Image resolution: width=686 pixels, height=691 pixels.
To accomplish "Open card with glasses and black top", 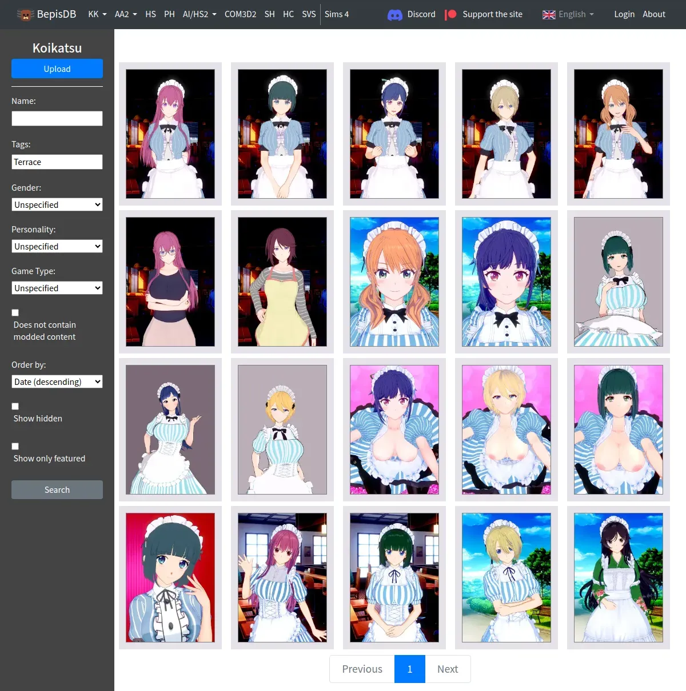I will pyautogui.click(x=170, y=282).
